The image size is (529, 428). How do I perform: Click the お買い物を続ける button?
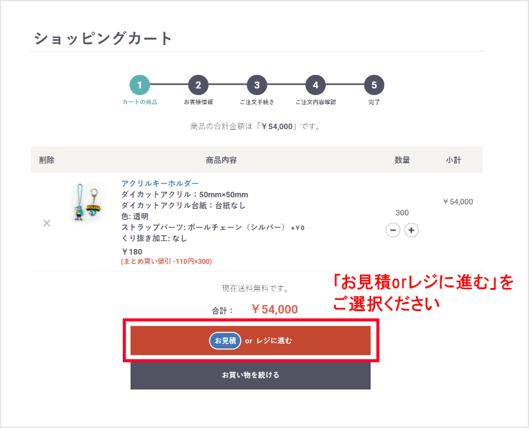coord(251,376)
